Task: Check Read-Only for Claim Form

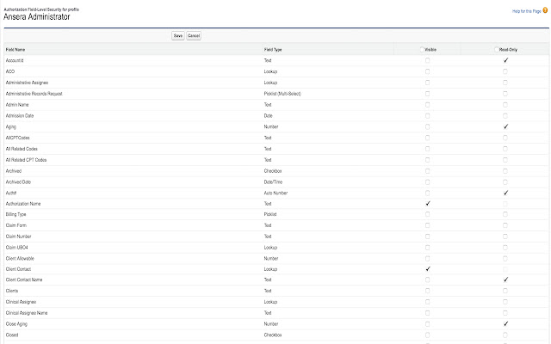Action: [505, 225]
